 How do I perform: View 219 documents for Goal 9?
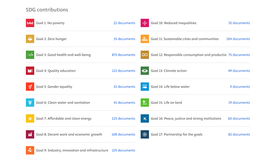click(x=123, y=150)
